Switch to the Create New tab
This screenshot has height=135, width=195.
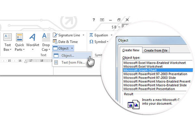click(131, 50)
